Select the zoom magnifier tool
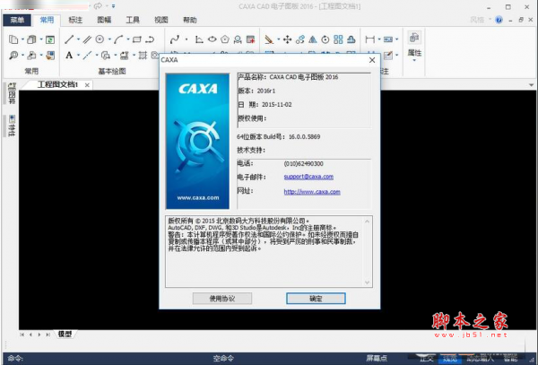Viewport: 538px width, 365px height. 13,56
